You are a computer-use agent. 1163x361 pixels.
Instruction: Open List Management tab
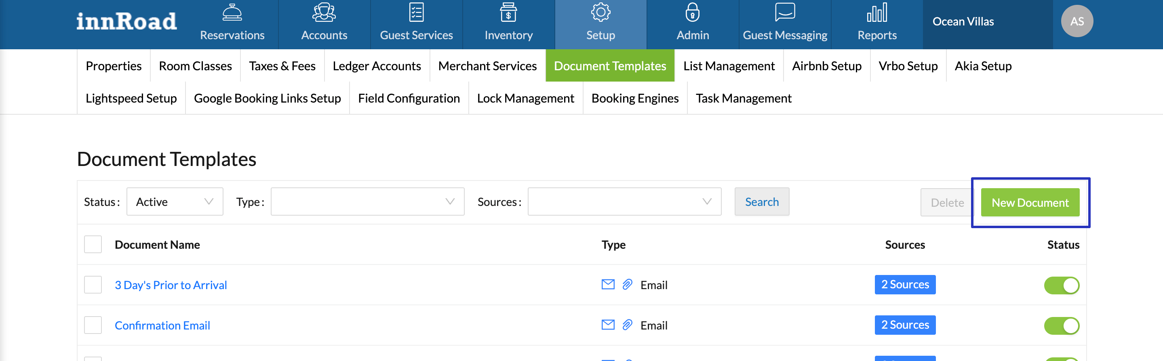pyautogui.click(x=729, y=65)
